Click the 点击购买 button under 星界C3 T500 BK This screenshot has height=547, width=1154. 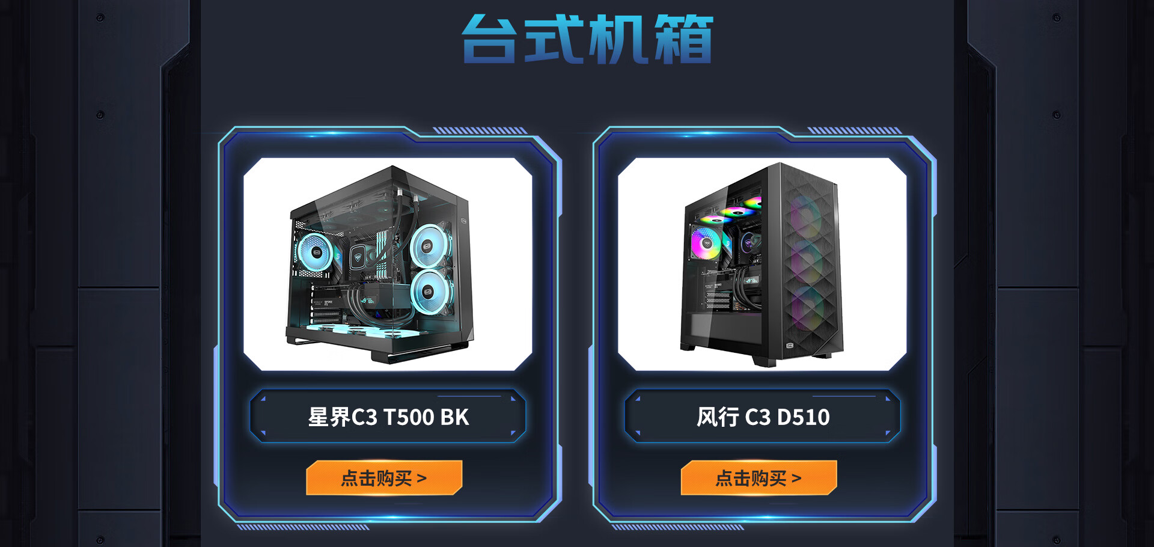[x=384, y=478]
